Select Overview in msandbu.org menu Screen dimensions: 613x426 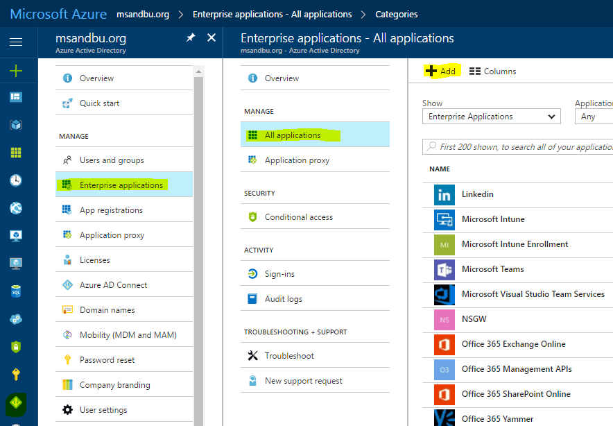point(124,78)
